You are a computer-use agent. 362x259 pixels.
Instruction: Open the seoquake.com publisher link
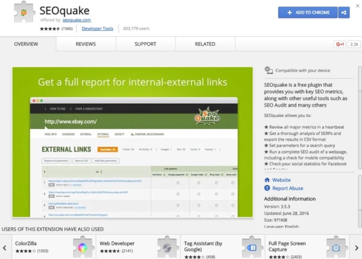coord(77,20)
